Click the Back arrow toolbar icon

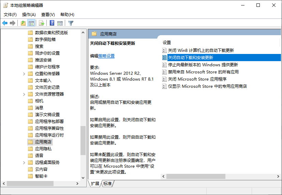pos(5,23)
